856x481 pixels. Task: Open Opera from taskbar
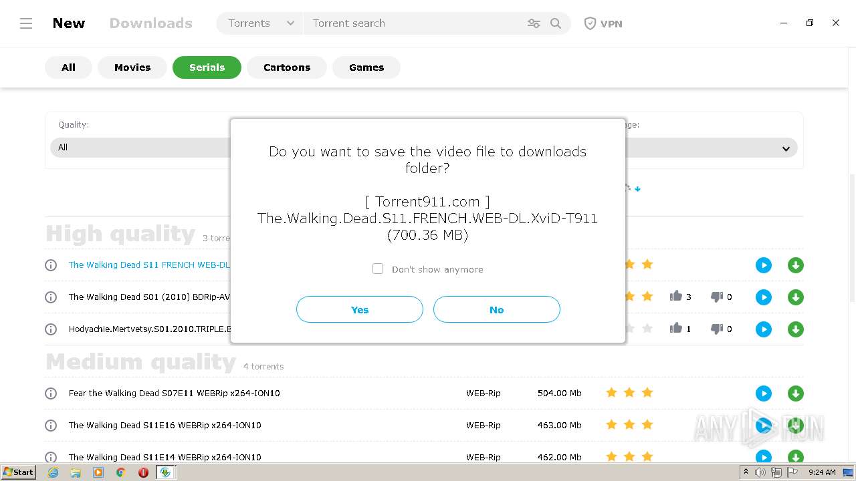(x=143, y=472)
